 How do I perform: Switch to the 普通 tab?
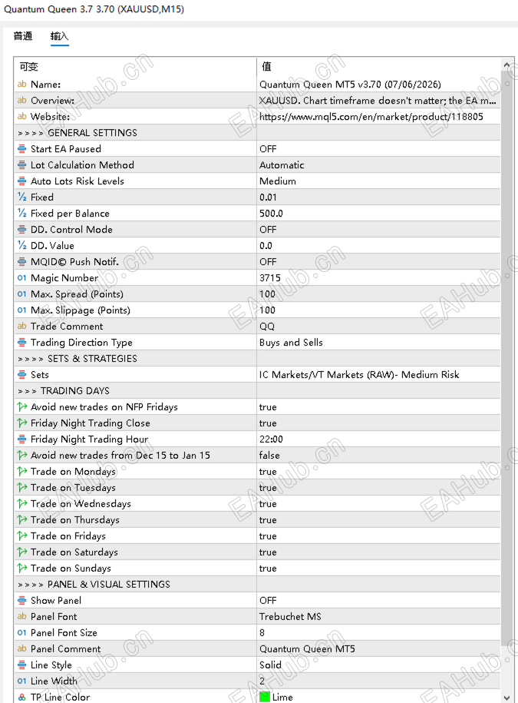coord(23,36)
